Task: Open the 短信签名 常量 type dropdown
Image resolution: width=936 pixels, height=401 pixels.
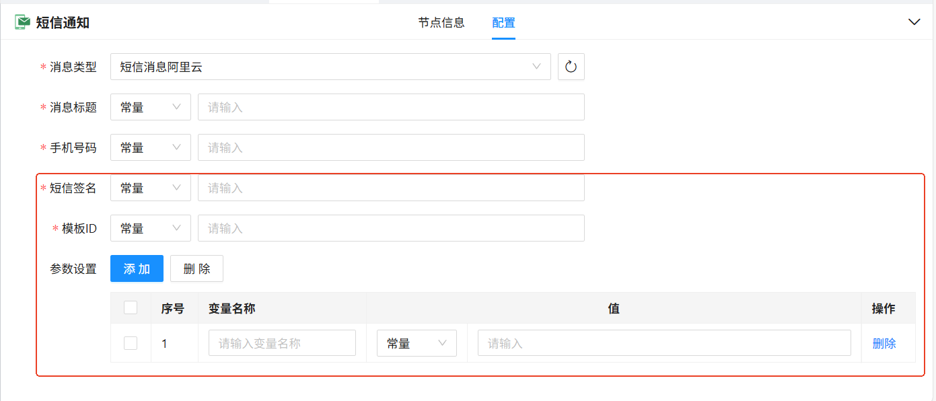Action: (x=150, y=188)
